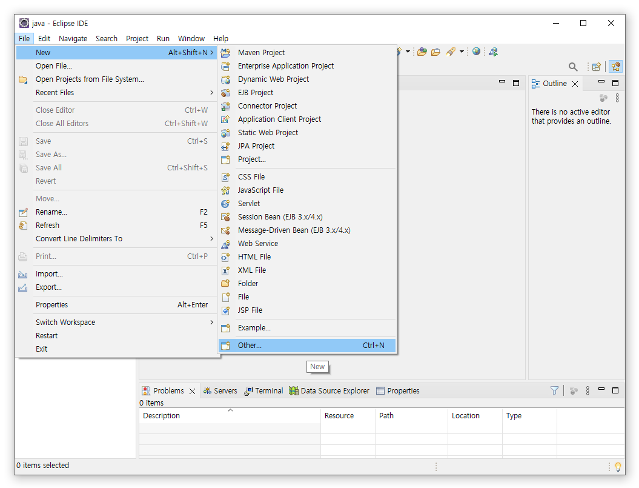Minimize the Outline view panel
The width and height of the screenshot is (639, 488).
click(x=601, y=82)
